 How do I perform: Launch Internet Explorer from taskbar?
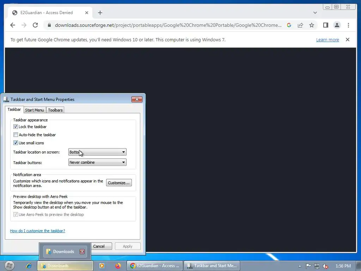point(29,266)
